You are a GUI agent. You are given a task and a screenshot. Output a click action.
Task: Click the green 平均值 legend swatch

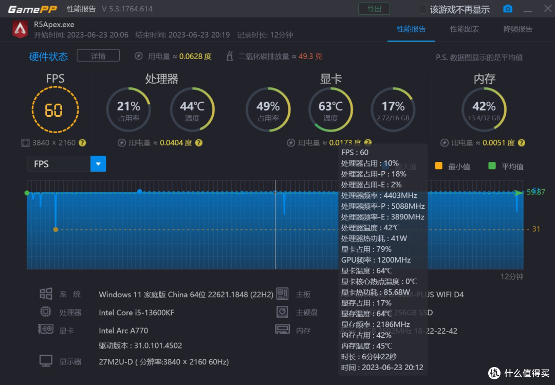click(492, 166)
